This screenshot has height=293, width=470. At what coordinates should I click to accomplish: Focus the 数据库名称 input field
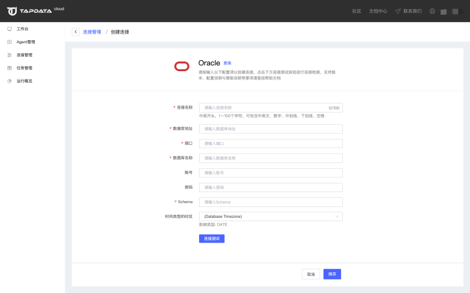(x=271, y=158)
